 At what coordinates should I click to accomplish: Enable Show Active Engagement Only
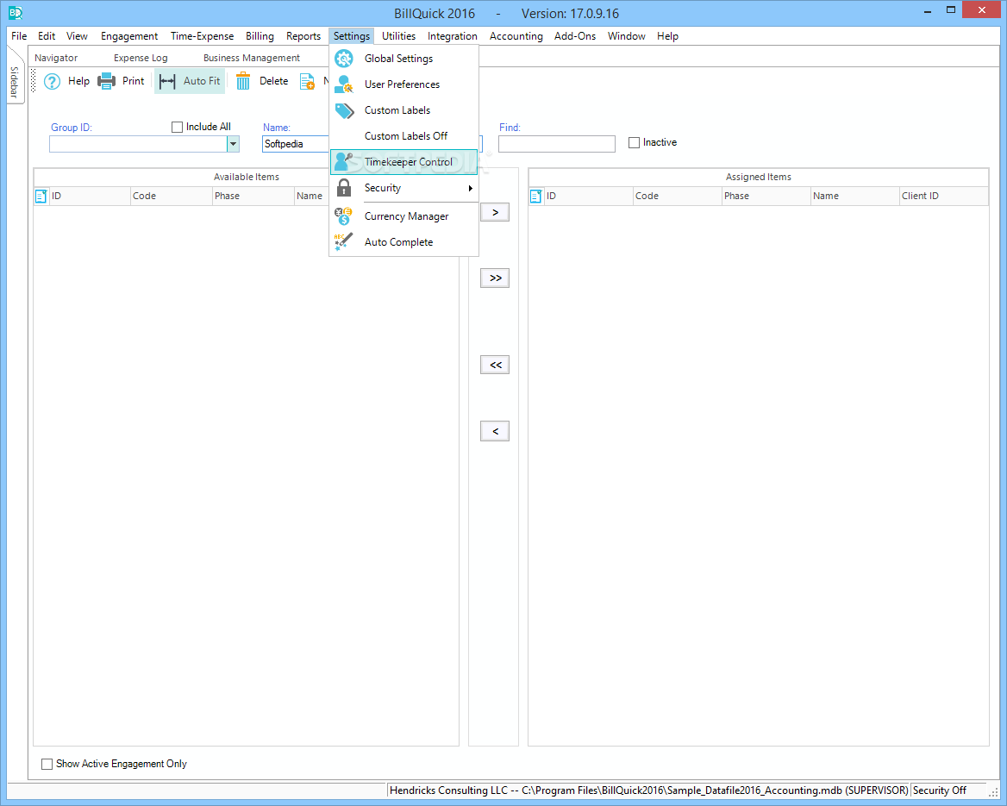coord(47,764)
